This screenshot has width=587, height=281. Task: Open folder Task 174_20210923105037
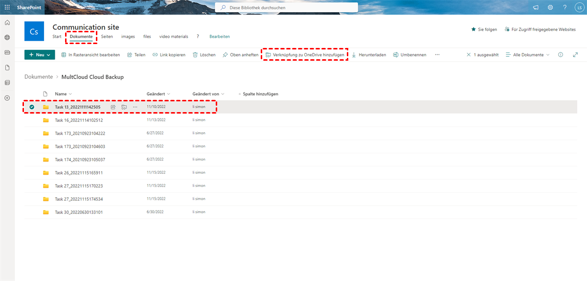pyautogui.click(x=80, y=160)
